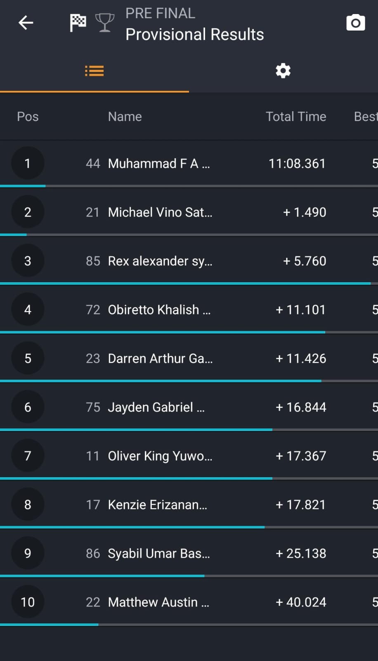
Task: Tap the Total Time column header
Action: tap(296, 117)
